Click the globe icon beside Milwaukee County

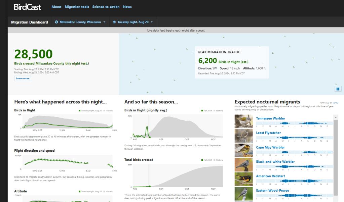(x=56, y=22)
